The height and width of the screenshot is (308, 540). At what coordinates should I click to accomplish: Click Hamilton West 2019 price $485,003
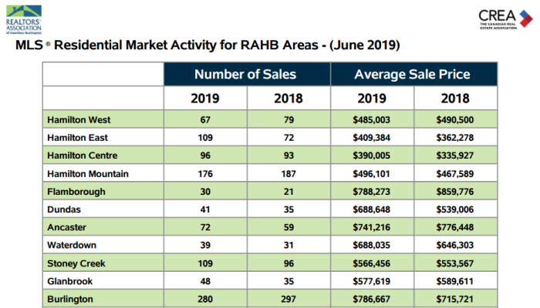tap(371, 120)
